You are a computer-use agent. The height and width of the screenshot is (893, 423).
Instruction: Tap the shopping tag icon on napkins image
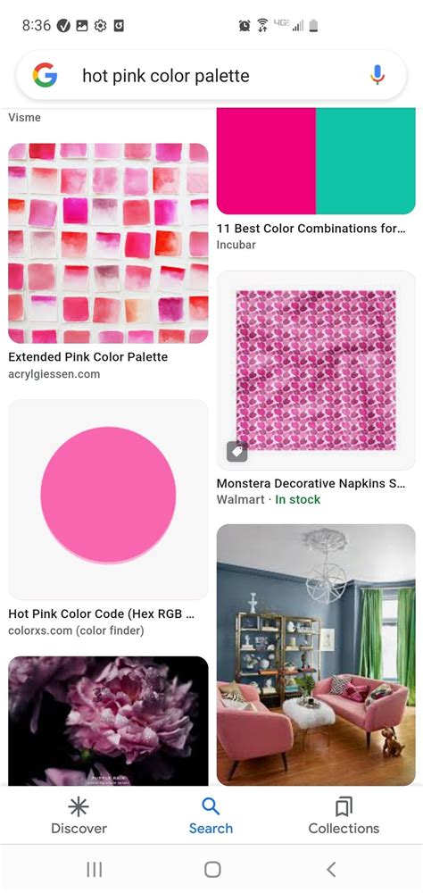[x=236, y=452]
